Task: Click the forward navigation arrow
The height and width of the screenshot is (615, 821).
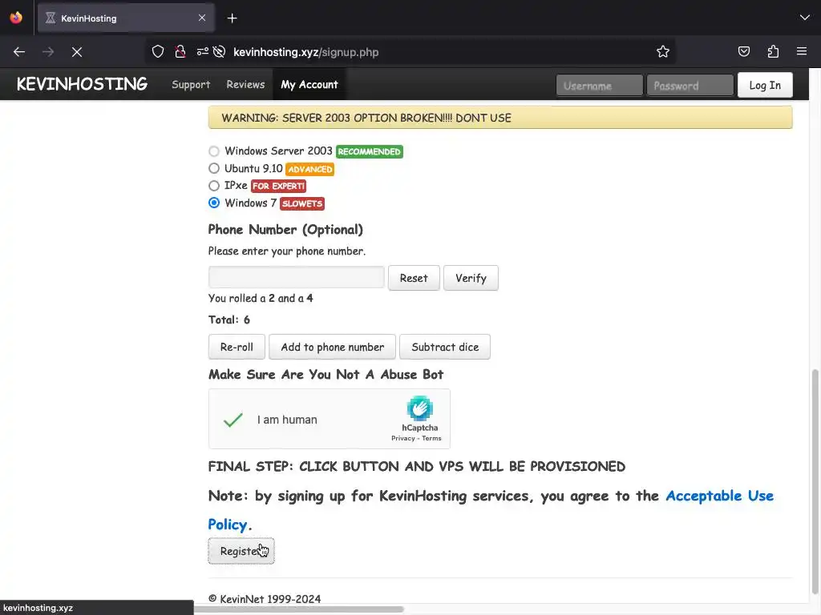Action: point(48,52)
